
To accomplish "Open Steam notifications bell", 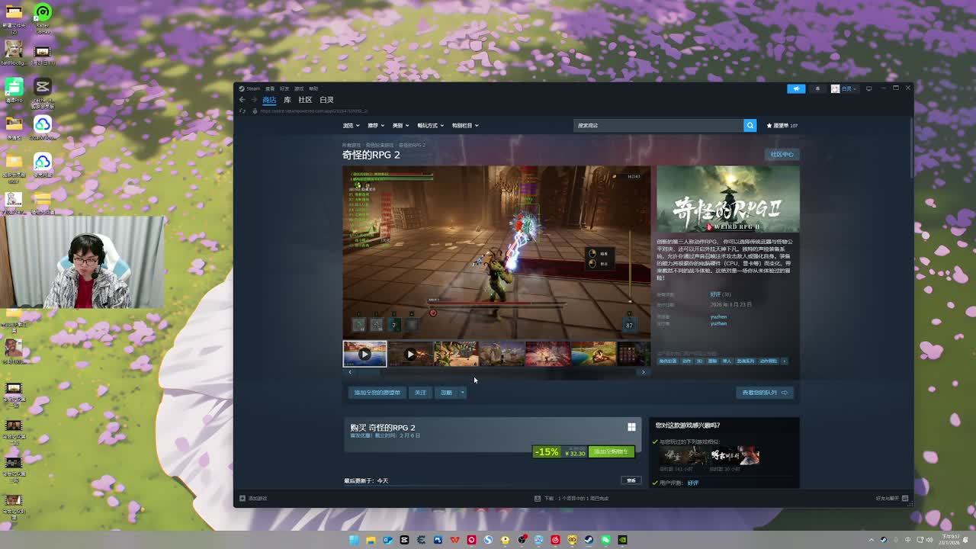I will (817, 88).
